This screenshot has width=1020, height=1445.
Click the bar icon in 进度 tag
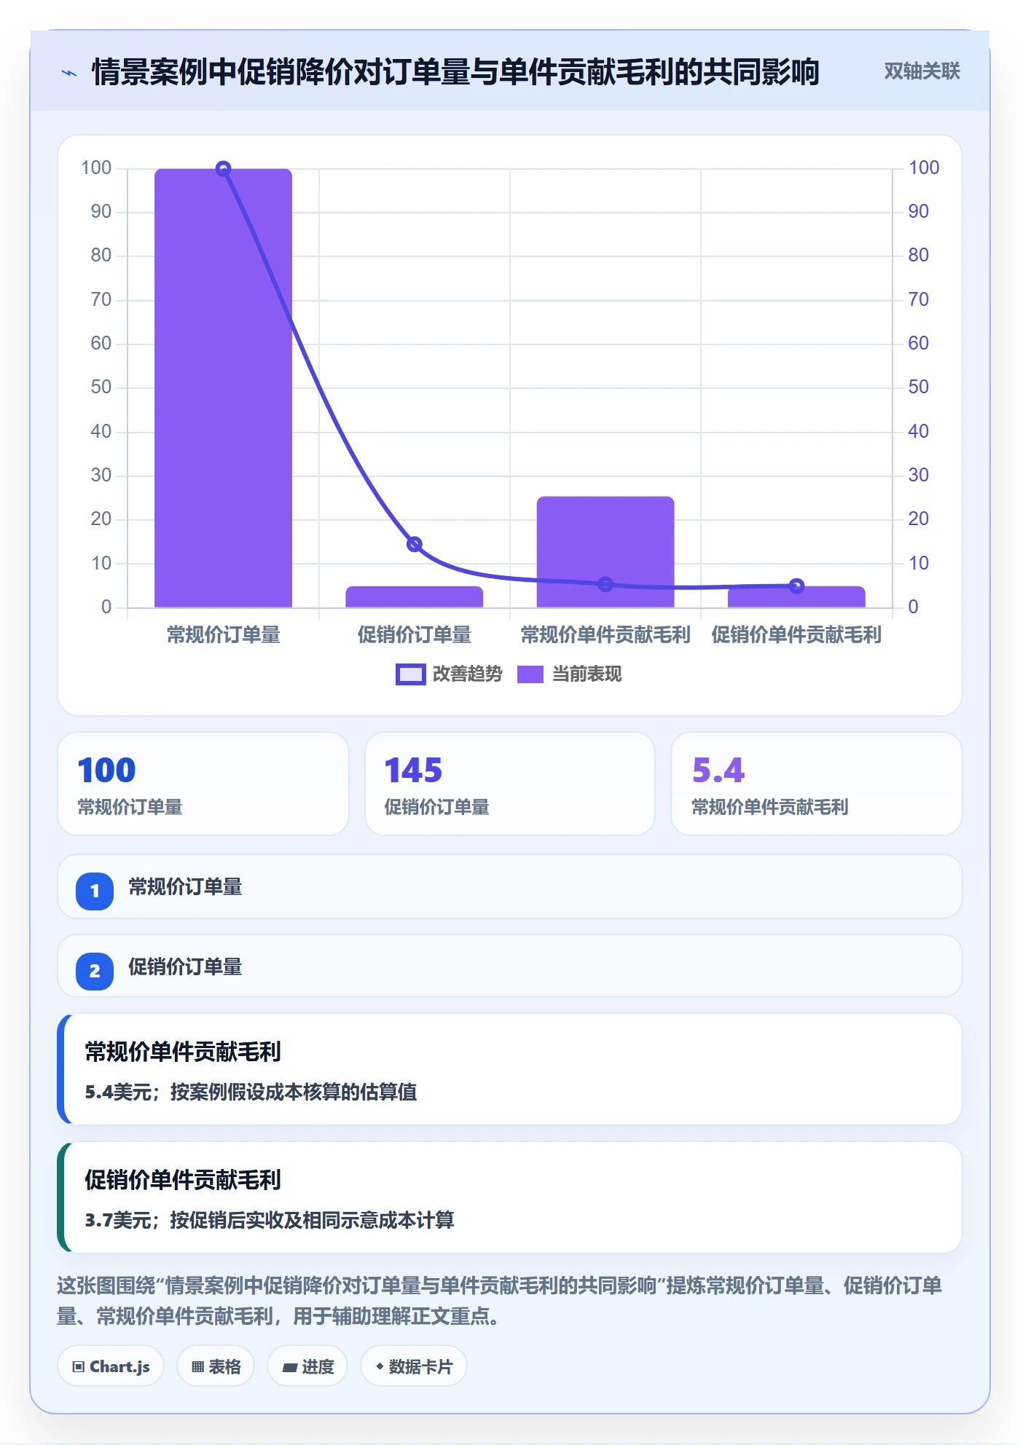[290, 1368]
